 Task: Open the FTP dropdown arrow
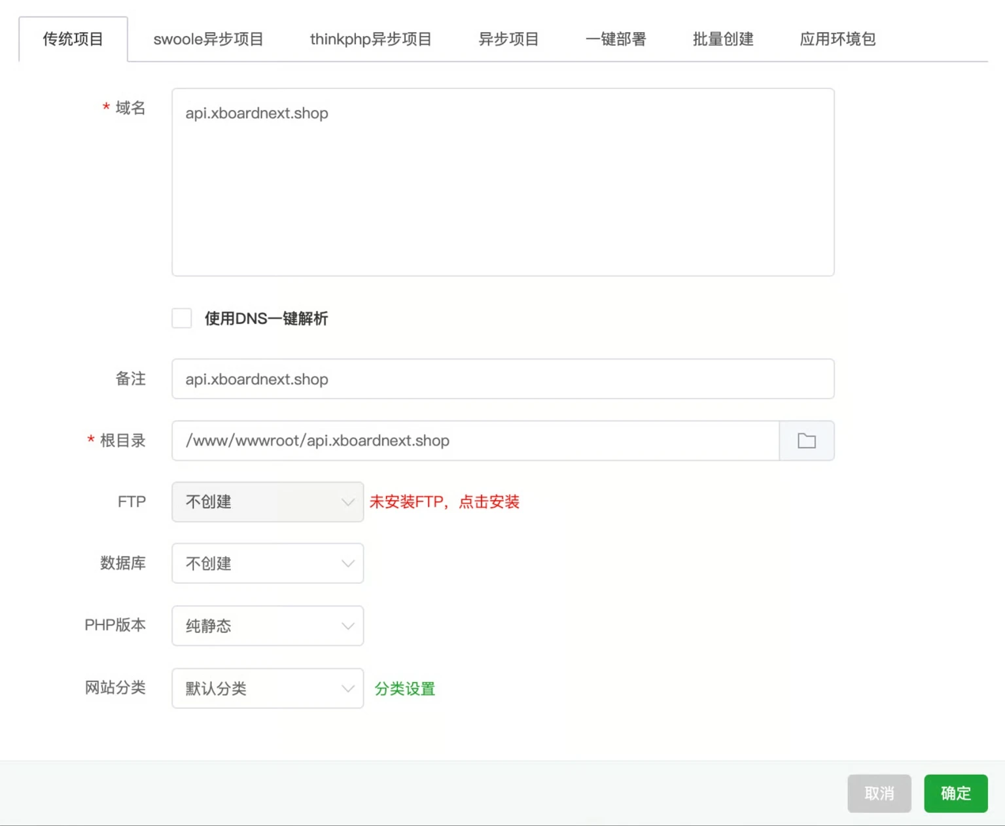click(x=347, y=501)
